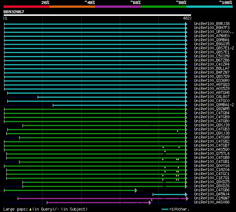Click the white query sequence bar
This screenshot has width=236, height=212.
[97, 15]
